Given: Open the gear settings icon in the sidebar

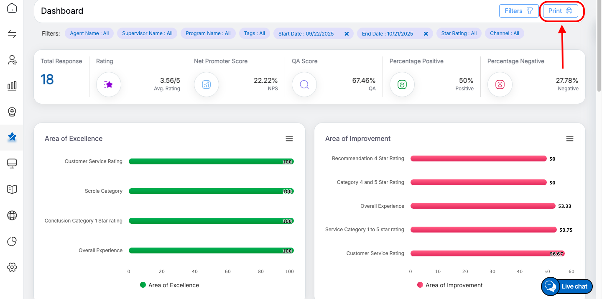Looking at the screenshot, I should 12,267.
